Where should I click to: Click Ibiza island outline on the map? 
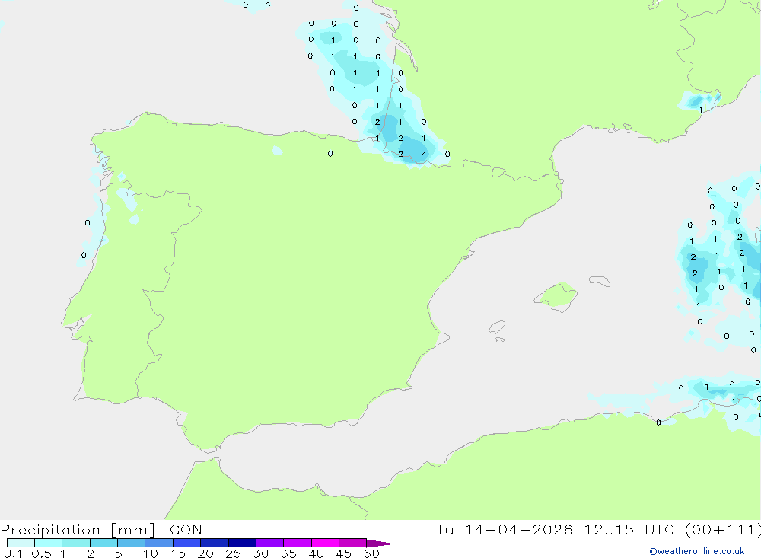pyautogui.click(x=497, y=327)
